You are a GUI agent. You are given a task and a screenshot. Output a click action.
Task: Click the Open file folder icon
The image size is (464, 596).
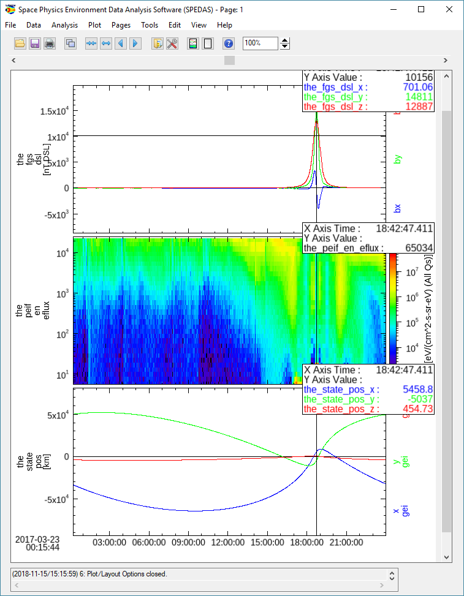(x=20, y=43)
